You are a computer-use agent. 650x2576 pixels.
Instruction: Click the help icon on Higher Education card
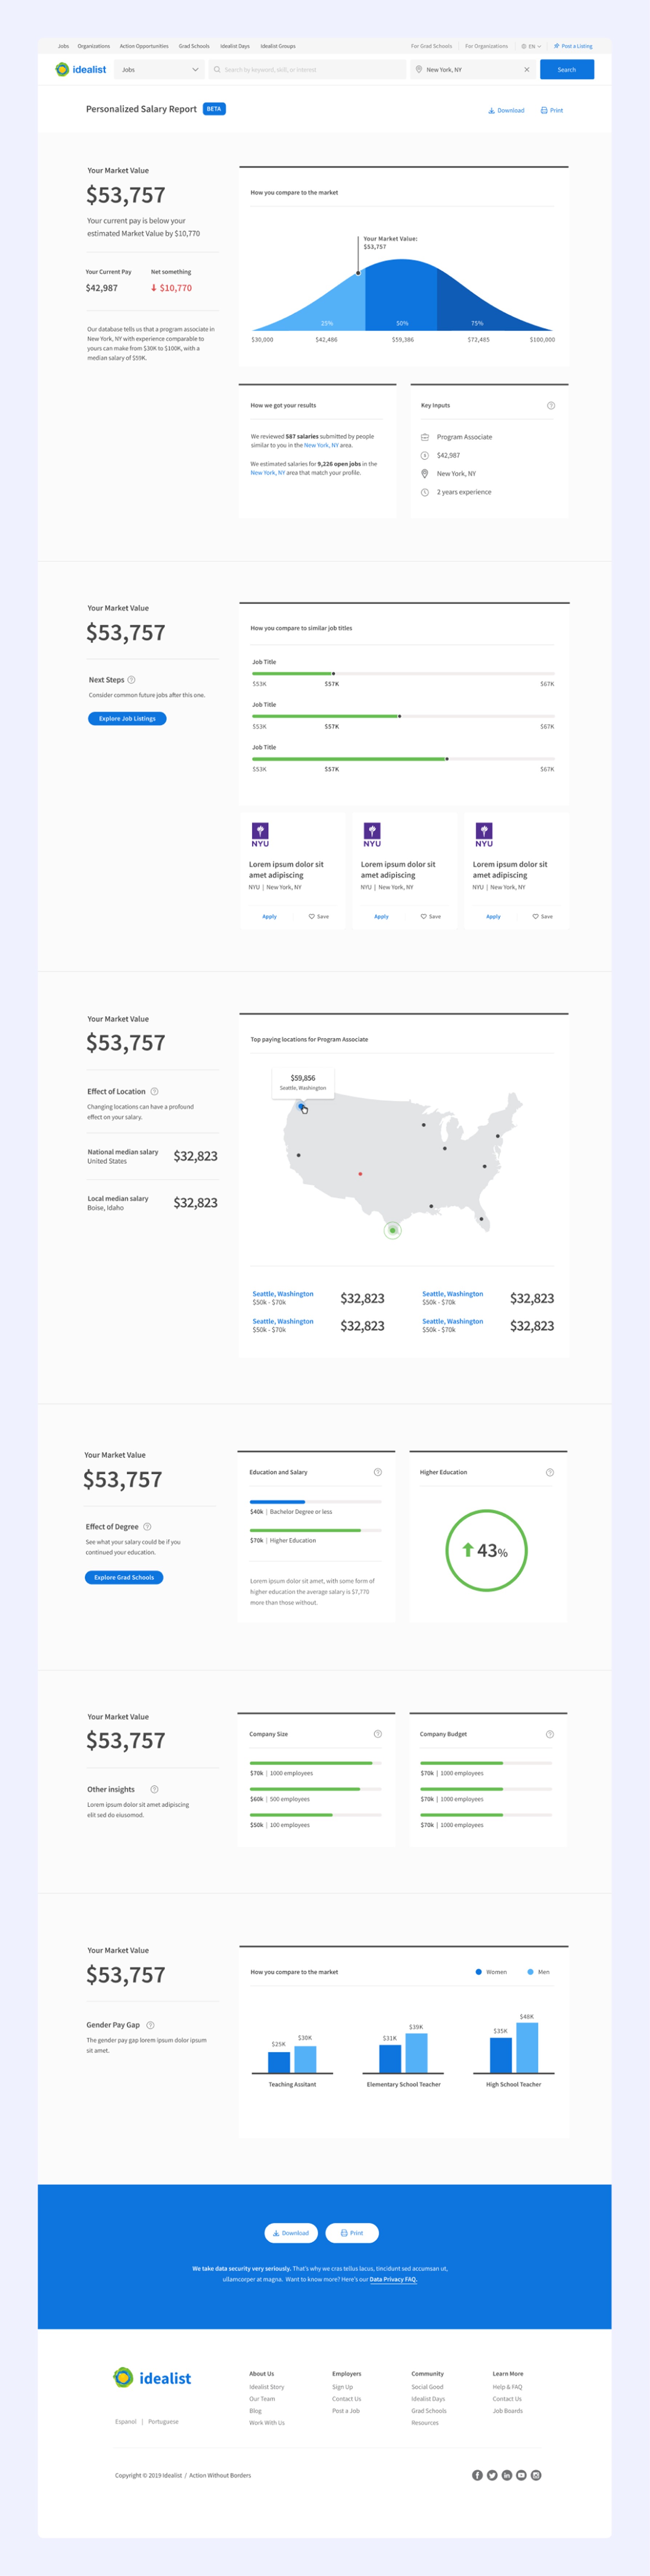(x=550, y=1472)
